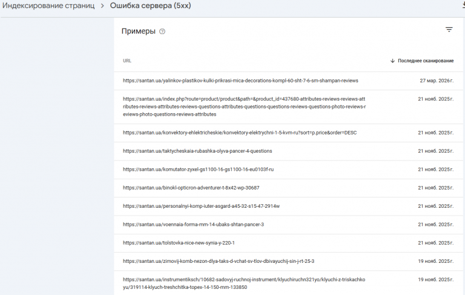Image resolution: width=465 pixels, height=295 pixels.
Task: Click the help icon beside Примеры
Action: pos(162,31)
